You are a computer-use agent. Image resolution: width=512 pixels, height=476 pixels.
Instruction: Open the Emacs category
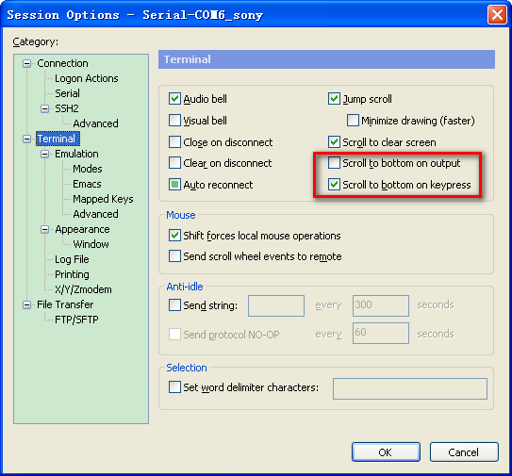[x=87, y=184]
